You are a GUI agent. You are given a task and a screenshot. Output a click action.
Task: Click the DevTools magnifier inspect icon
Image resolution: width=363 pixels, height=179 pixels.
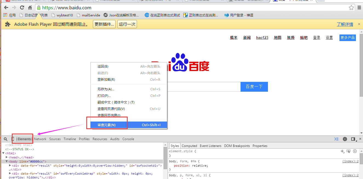(x=6, y=139)
